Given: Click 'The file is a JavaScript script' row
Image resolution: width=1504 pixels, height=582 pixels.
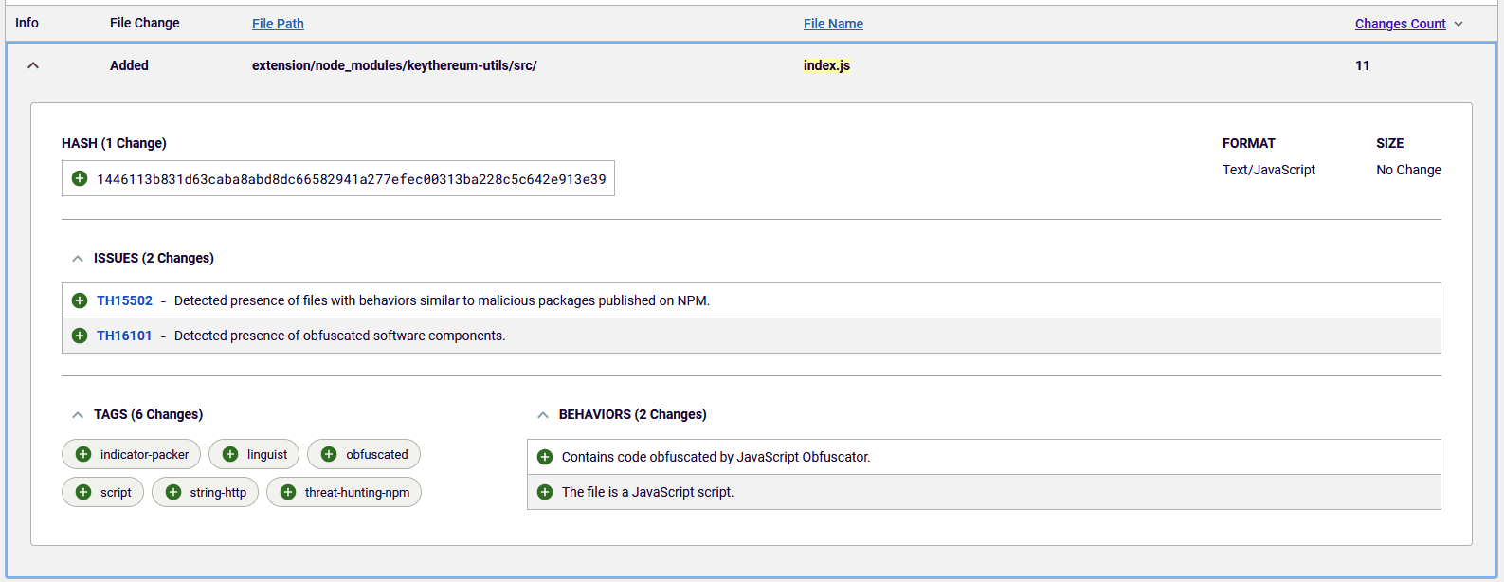Looking at the screenshot, I should tap(984, 492).
